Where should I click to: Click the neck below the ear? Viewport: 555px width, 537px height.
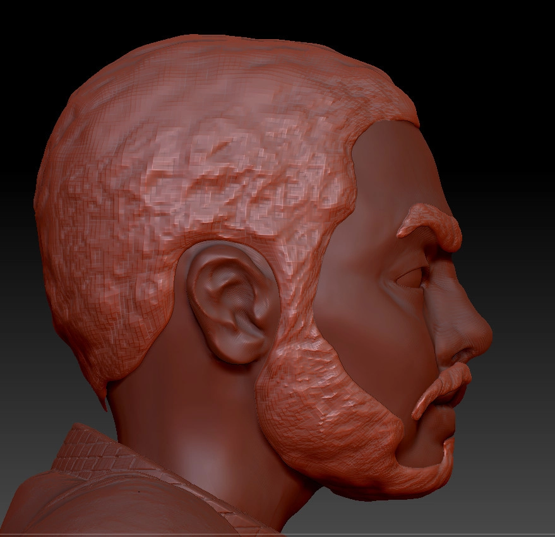coord(189,410)
